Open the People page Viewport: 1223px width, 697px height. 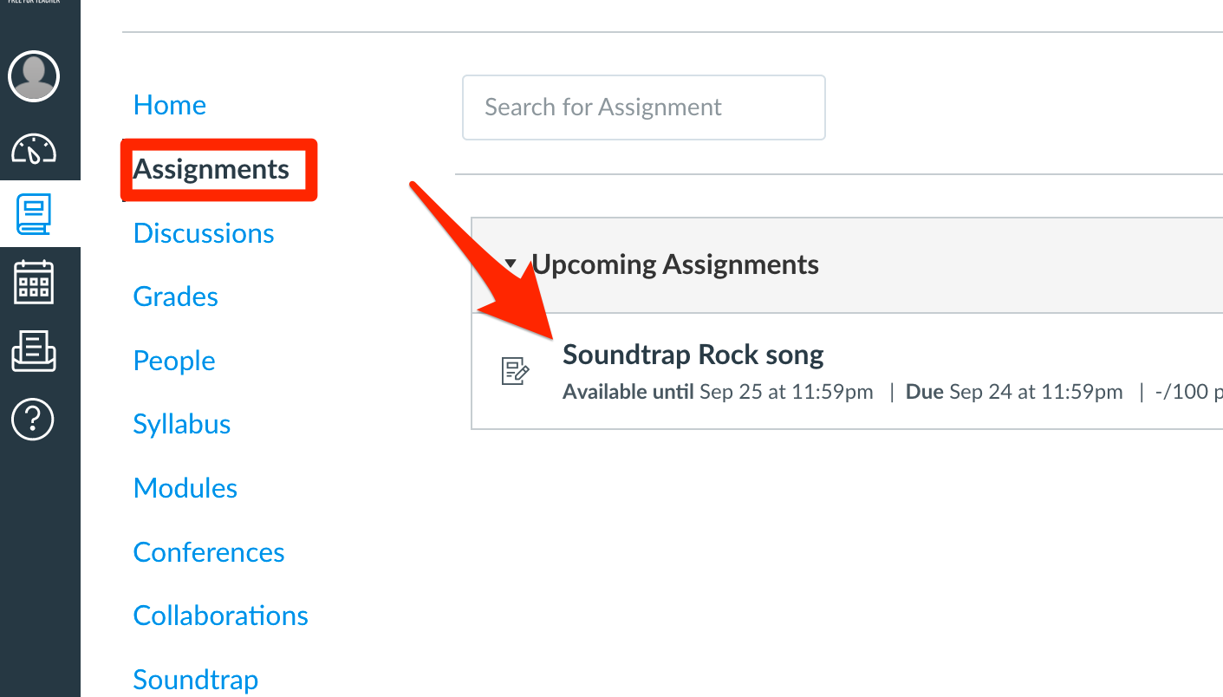pos(173,360)
